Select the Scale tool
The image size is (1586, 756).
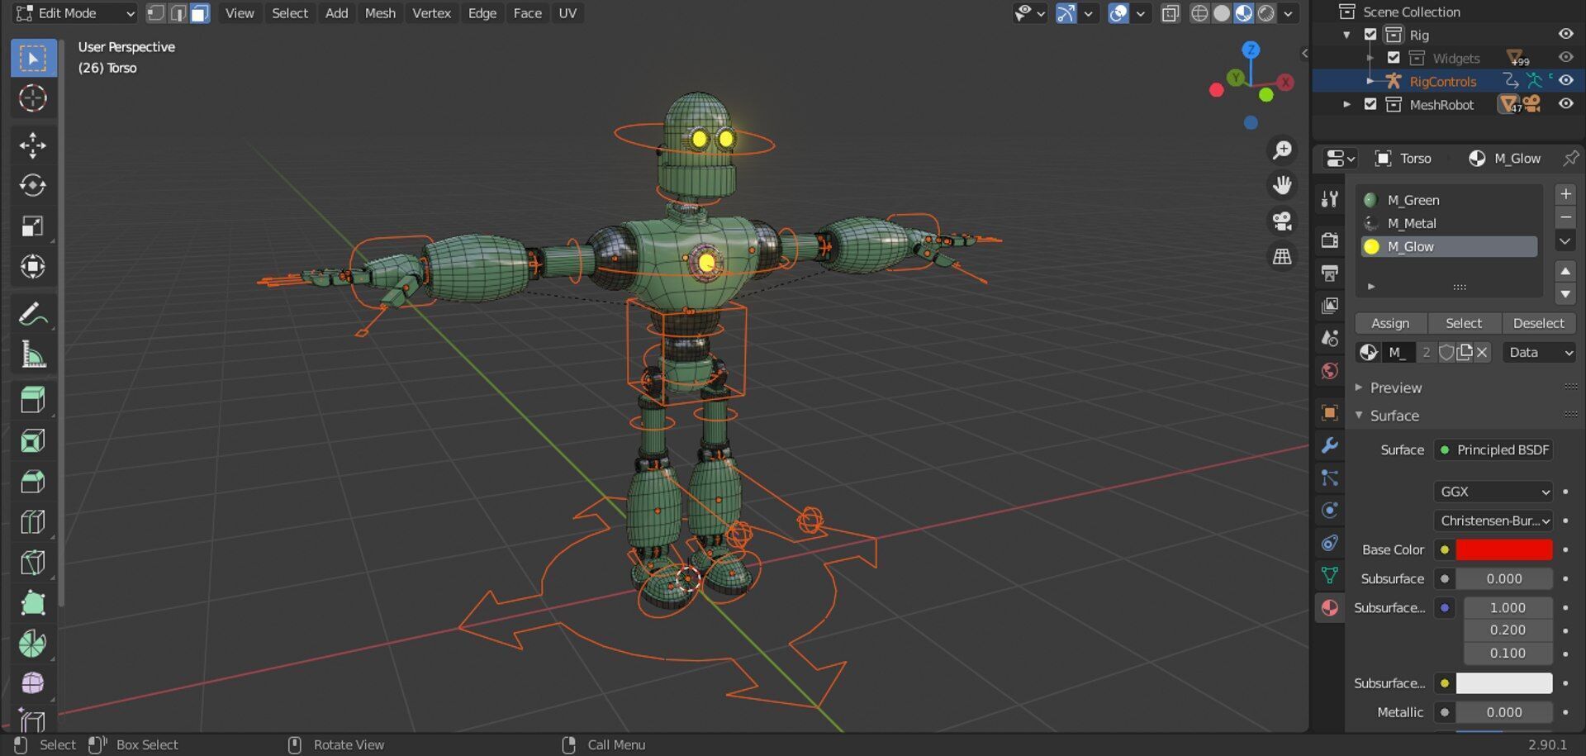(33, 226)
